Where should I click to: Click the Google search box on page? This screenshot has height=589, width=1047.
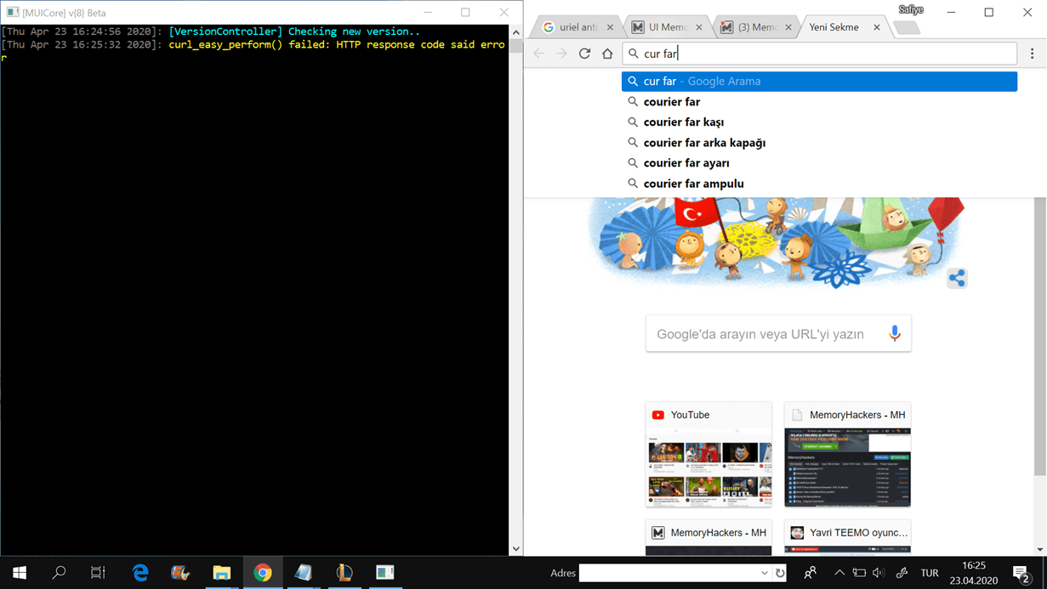778,334
